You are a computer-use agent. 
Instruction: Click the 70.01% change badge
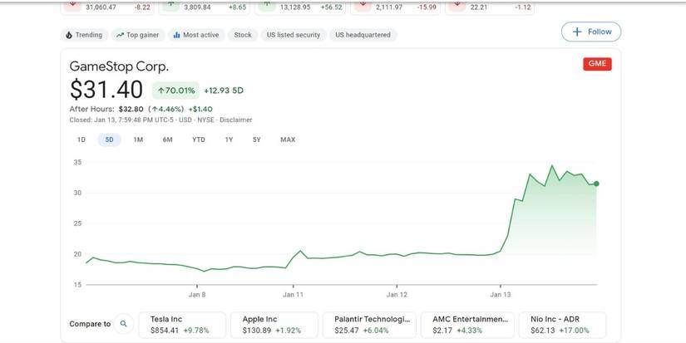(176, 91)
